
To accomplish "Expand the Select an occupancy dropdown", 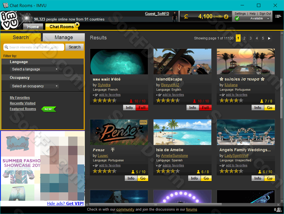I will pyautogui.click(x=34, y=86).
